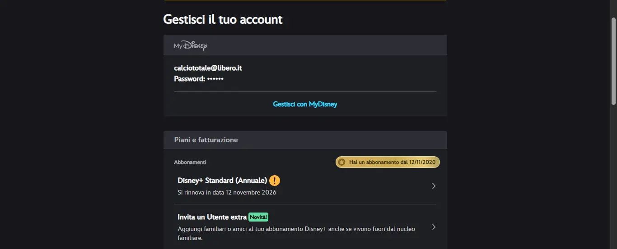Select the email calciototale@libero.it
The image size is (617, 249).
(208, 68)
